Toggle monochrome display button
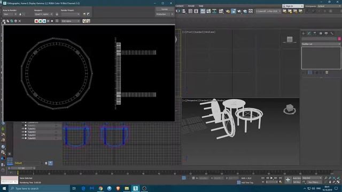The width and height of the screenshot is (342, 192). tap(52, 21)
